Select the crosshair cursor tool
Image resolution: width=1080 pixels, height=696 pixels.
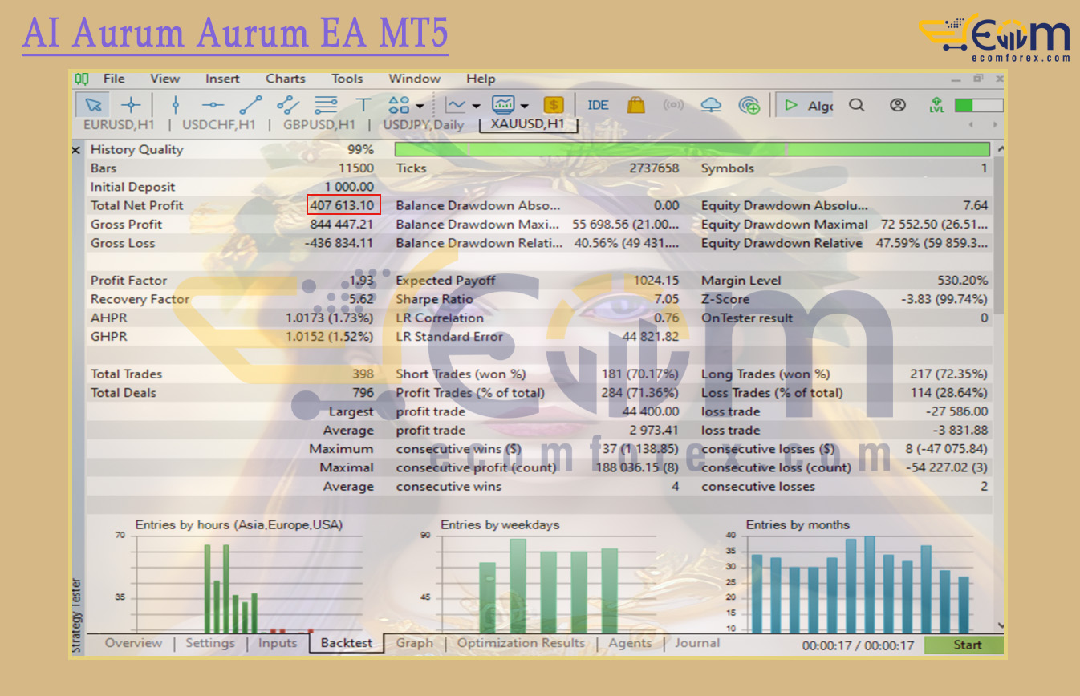tap(131, 105)
